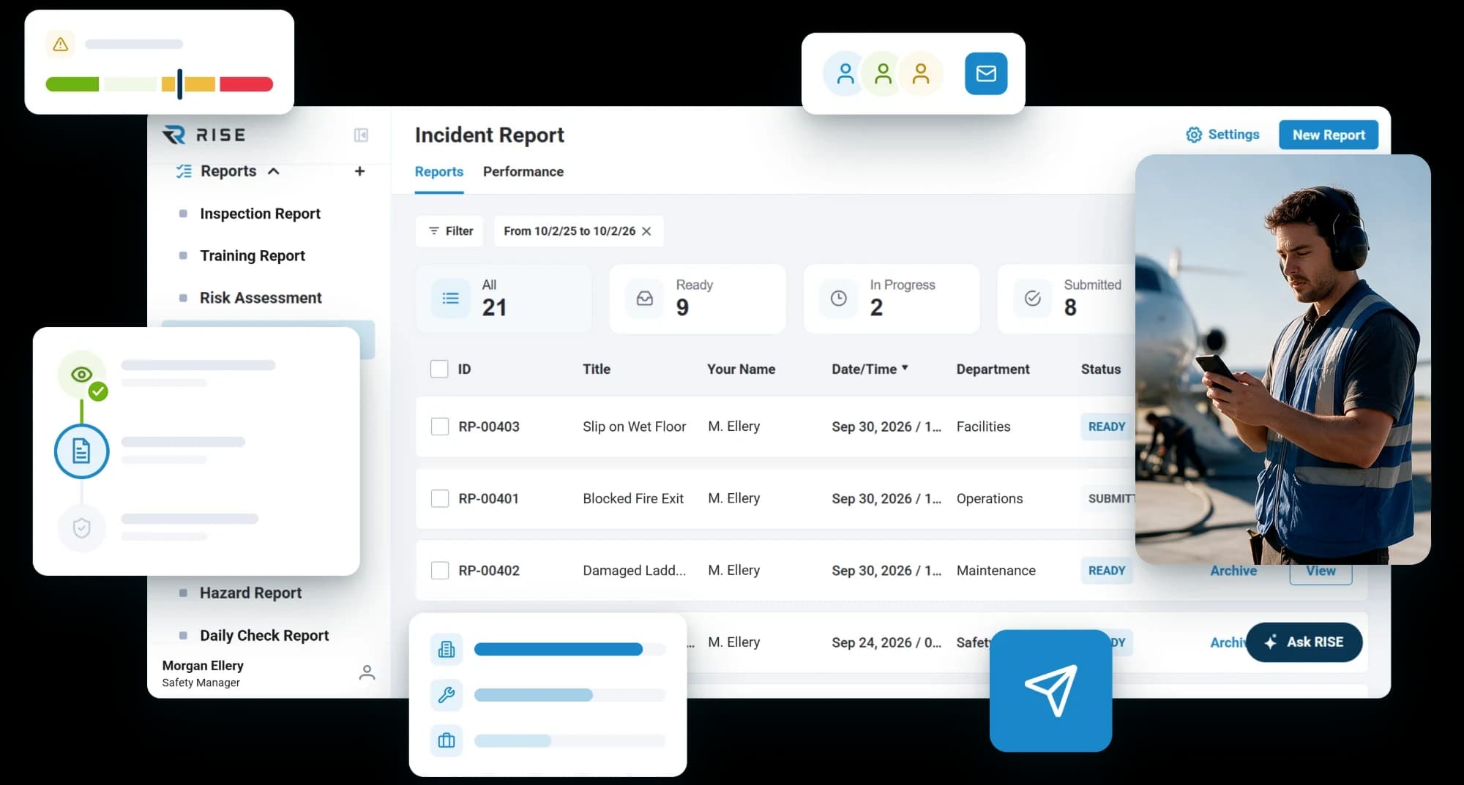Check the RP-00403 row checkbox
Image resolution: width=1464 pixels, height=785 pixels.
pyautogui.click(x=440, y=427)
